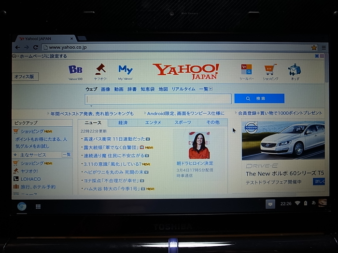The width and height of the screenshot is (338, 253).
Task: Select the リアルタイム search tab
Action: (183, 89)
